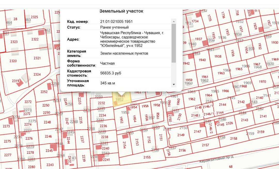Open parcel 2321 details

[37, 58]
